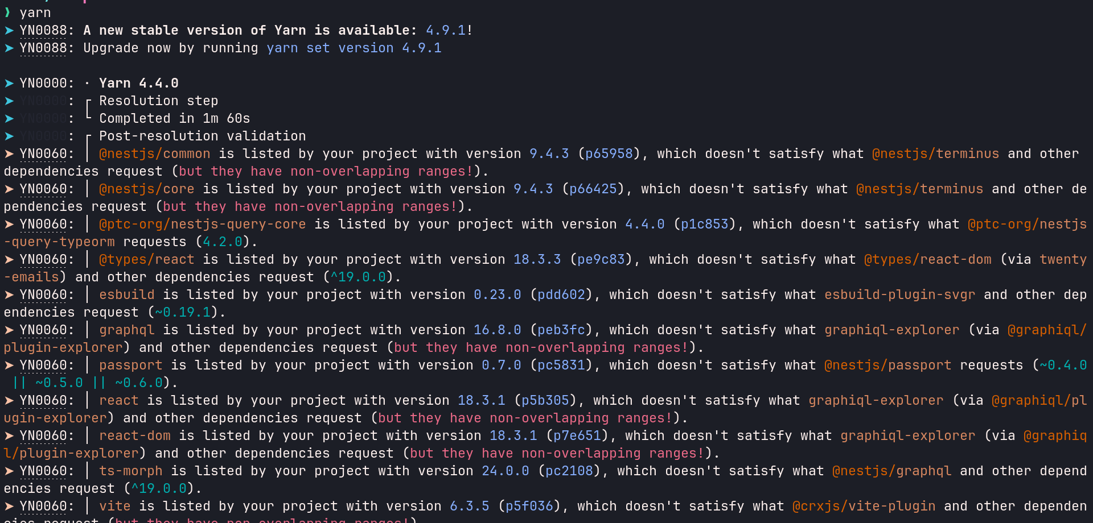Click the react-dom package name
Image resolution: width=1093 pixels, height=523 pixels.
point(135,435)
